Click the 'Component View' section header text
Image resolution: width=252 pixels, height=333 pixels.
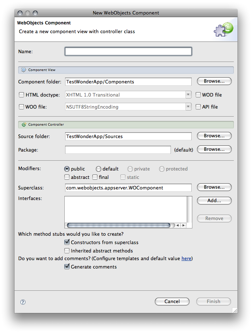pos(42,70)
